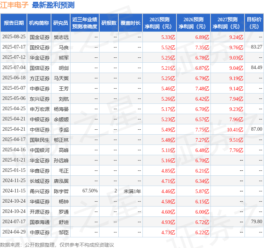Image resolution: width=264 pixels, height=248 pixels.
Task: Select the 研究员 column header
Action: coord(61,23)
